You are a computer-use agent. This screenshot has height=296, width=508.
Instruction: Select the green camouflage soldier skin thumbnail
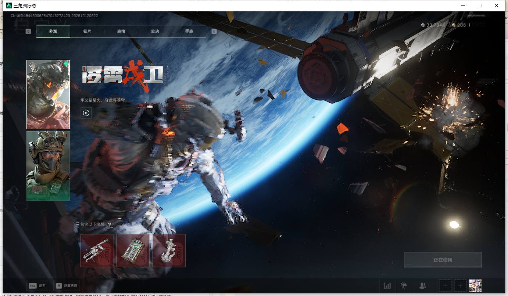click(x=48, y=166)
